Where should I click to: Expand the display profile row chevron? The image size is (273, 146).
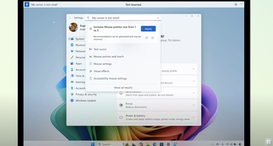(194, 69)
